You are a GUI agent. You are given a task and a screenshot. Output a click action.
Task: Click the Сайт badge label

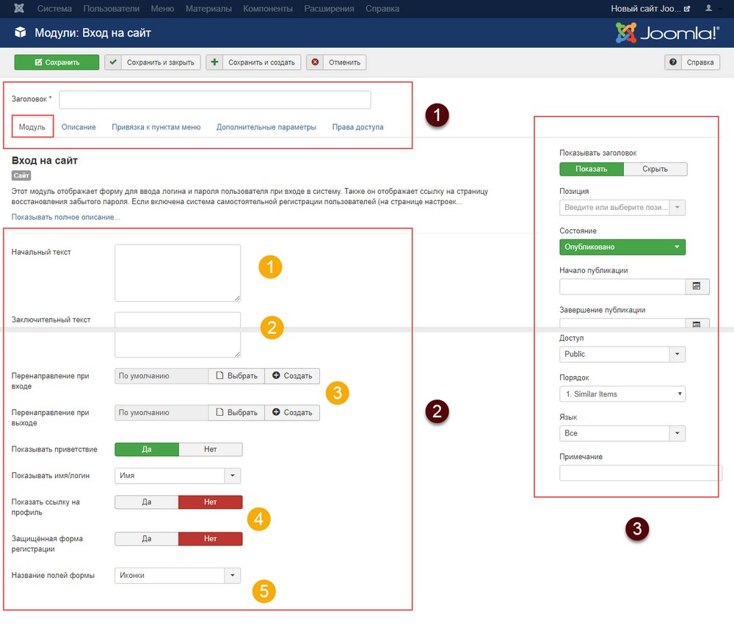click(x=21, y=176)
